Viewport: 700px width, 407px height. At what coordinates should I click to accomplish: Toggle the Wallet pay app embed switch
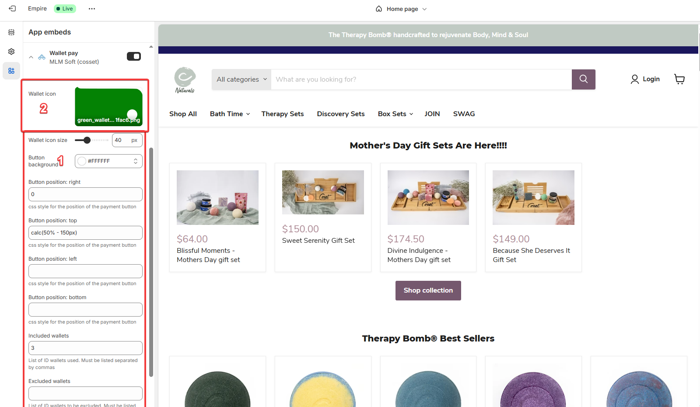tap(133, 56)
